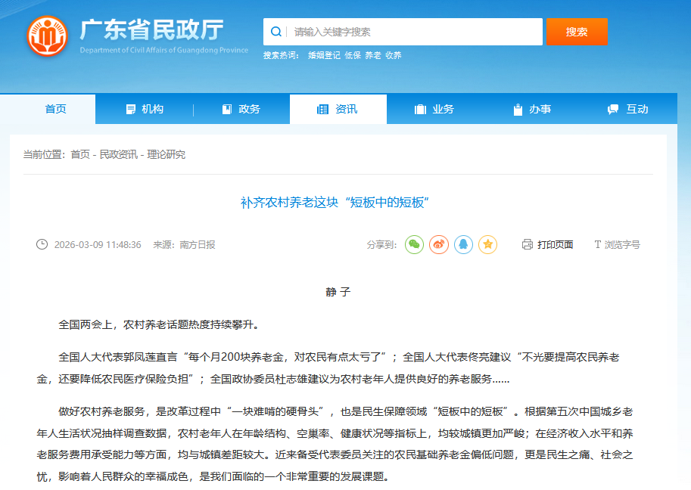This screenshot has width=691, height=490.
Task: Click the clock icon beside the publish date
Action: (x=43, y=244)
